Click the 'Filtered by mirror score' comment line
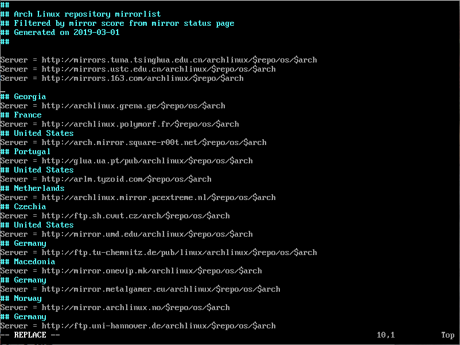 [117, 23]
